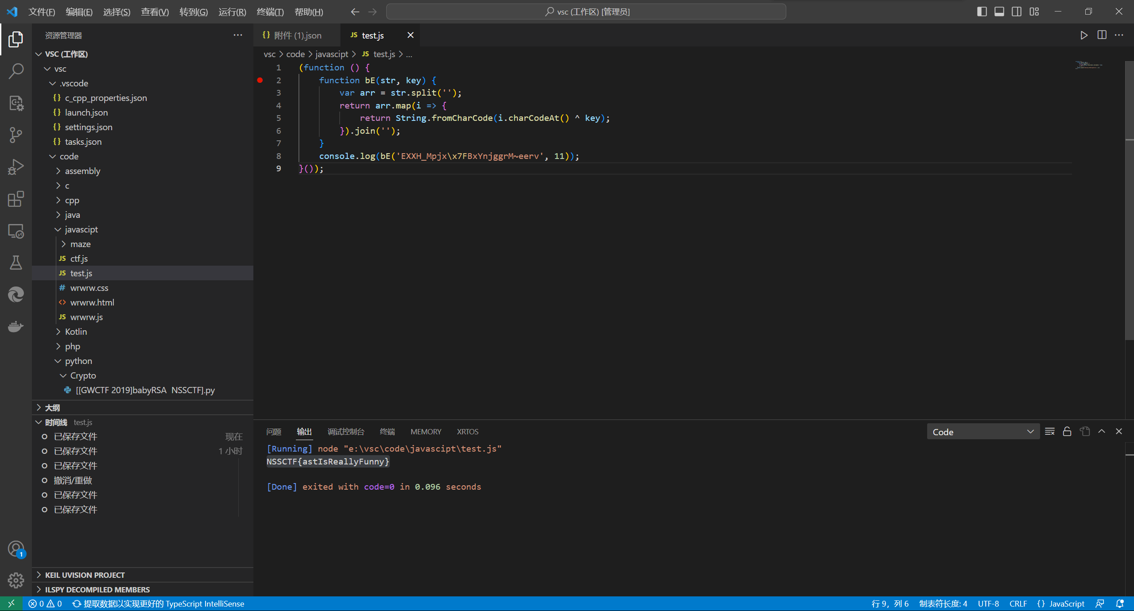Open the Testing flask view

pyautogui.click(x=16, y=263)
